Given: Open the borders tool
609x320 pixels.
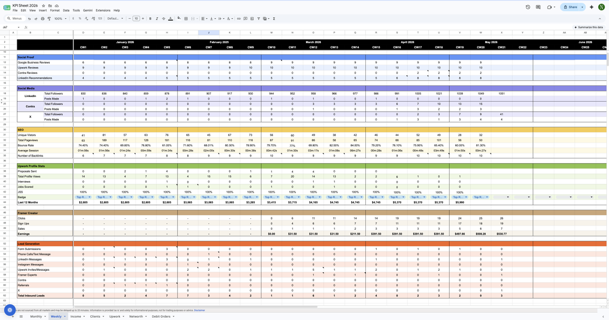Looking at the screenshot, I should point(186,18).
